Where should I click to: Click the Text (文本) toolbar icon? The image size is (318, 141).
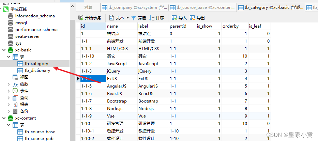coord(112,18)
